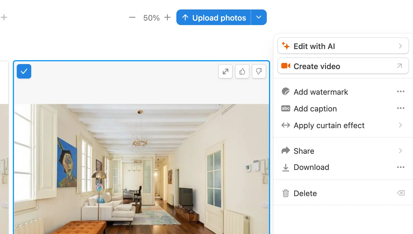Click the watermark leaf icon

point(286,91)
